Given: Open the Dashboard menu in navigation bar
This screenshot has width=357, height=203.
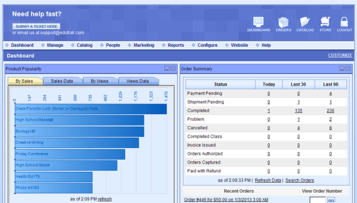Looking at the screenshot, I should 23,45.
